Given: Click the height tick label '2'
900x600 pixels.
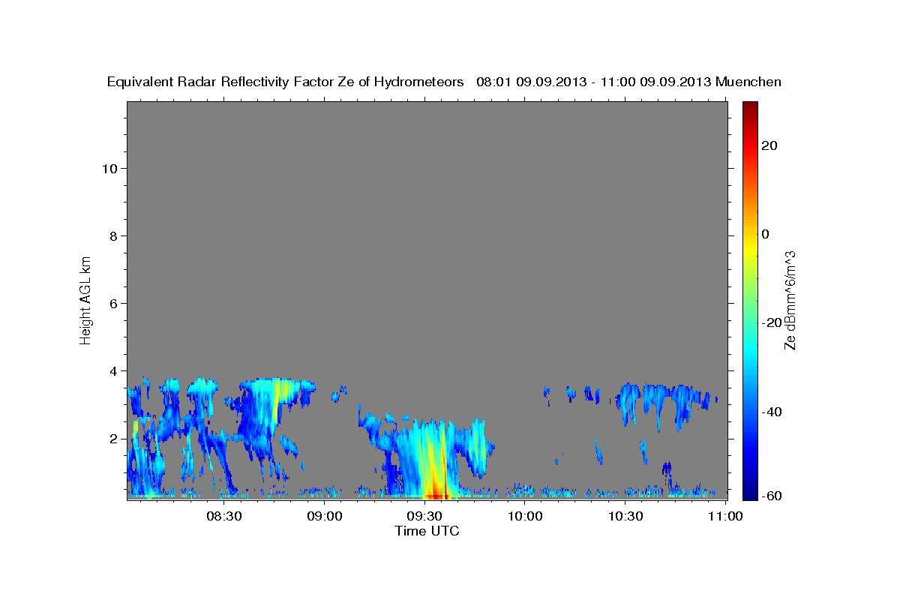Looking at the screenshot, I should (x=112, y=439).
